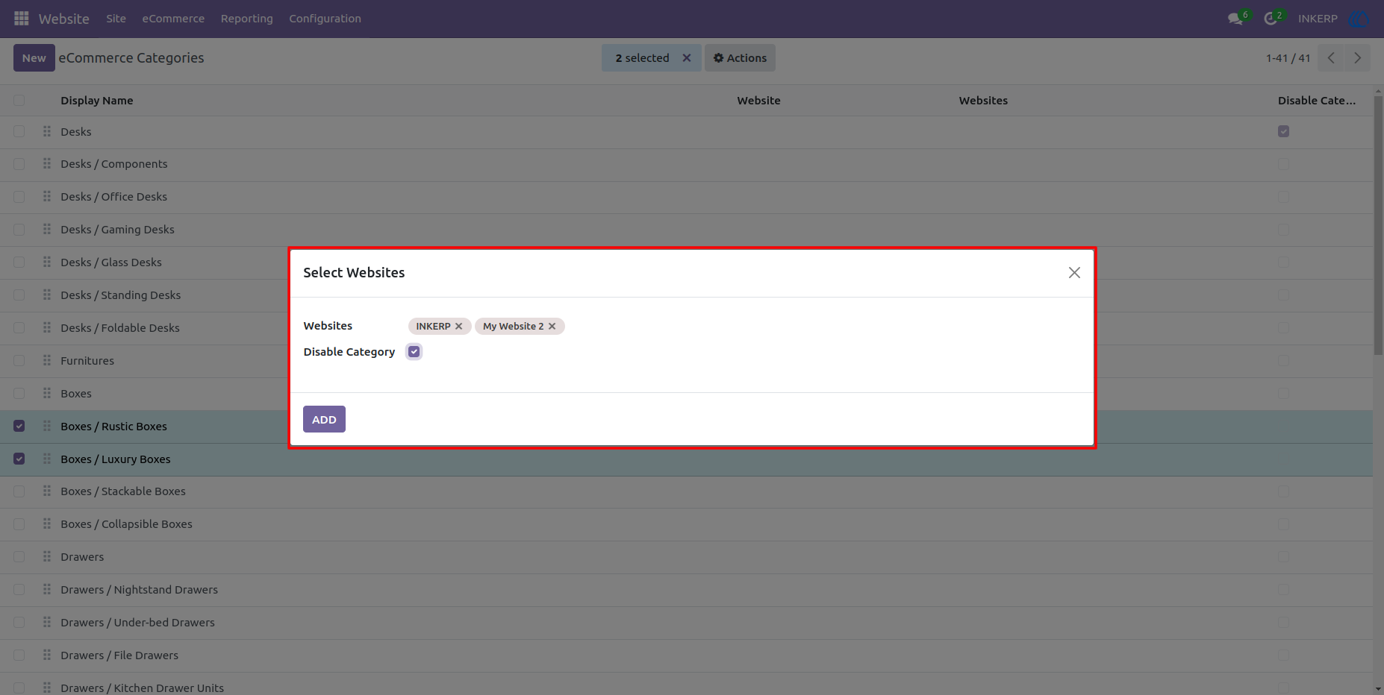Viewport: 1384px width, 695px height.
Task: Uncheck the Boxes / Luxury Boxes row
Action: pyautogui.click(x=19, y=459)
